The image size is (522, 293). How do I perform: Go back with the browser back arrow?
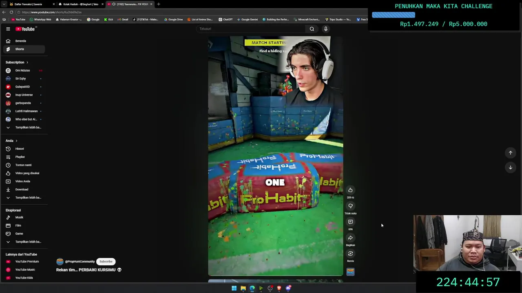pos(5,12)
